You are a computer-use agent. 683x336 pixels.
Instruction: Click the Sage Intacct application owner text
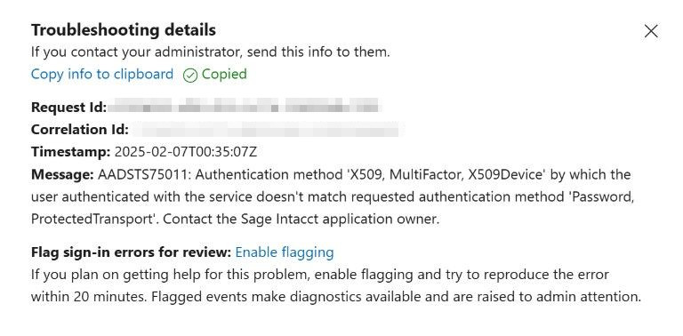coord(340,219)
